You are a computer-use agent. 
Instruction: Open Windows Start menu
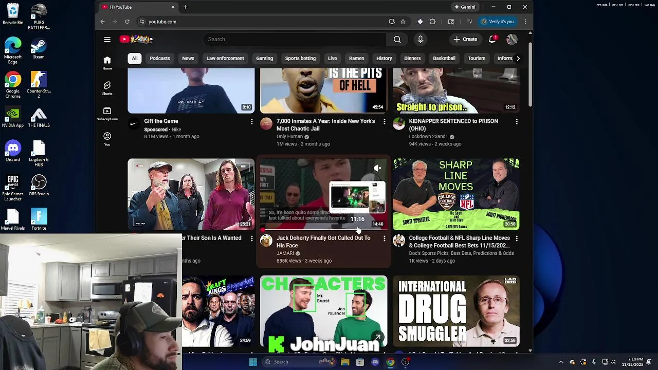tap(252, 362)
